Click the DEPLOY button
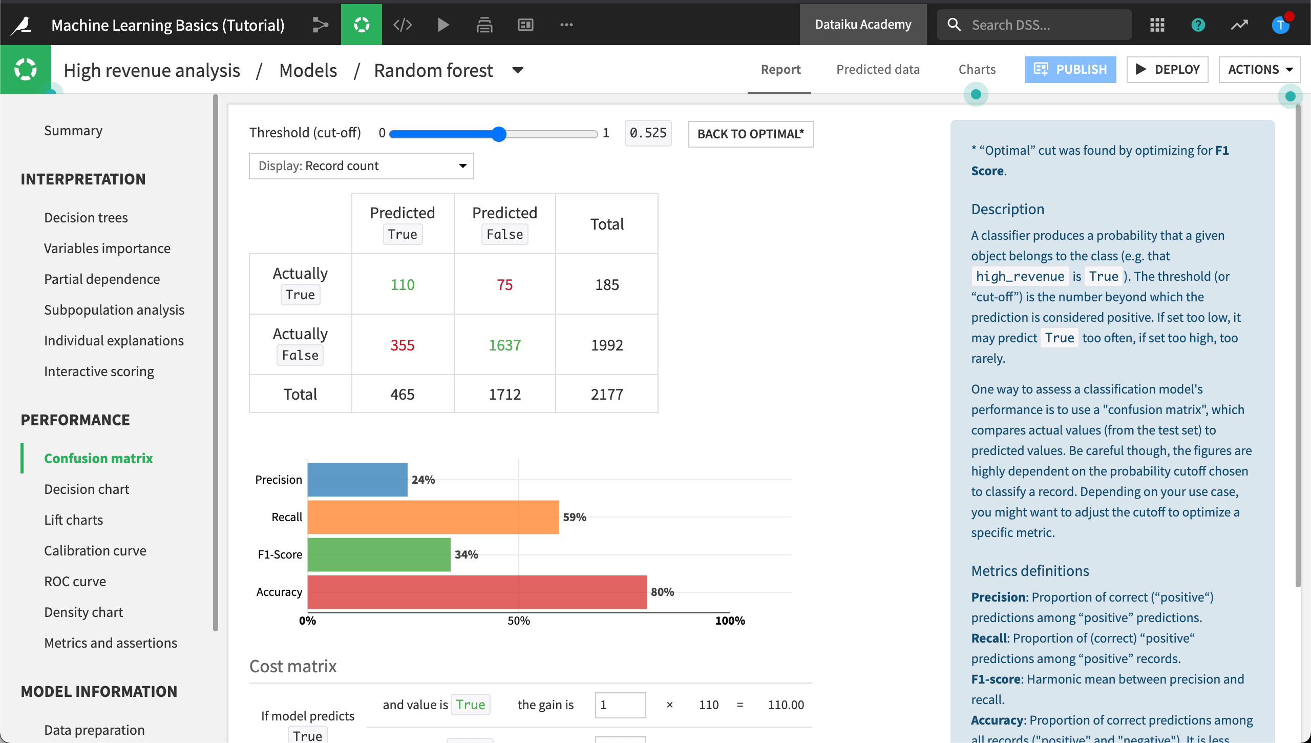1311x743 pixels. (x=1167, y=70)
